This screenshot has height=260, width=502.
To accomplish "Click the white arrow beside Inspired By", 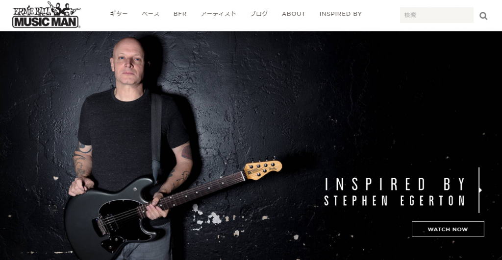I will (x=480, y=190).
